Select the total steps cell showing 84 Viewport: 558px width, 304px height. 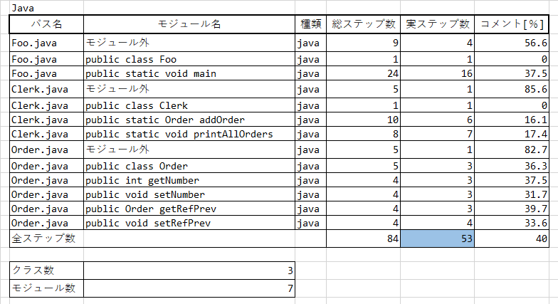pos(363,239)
